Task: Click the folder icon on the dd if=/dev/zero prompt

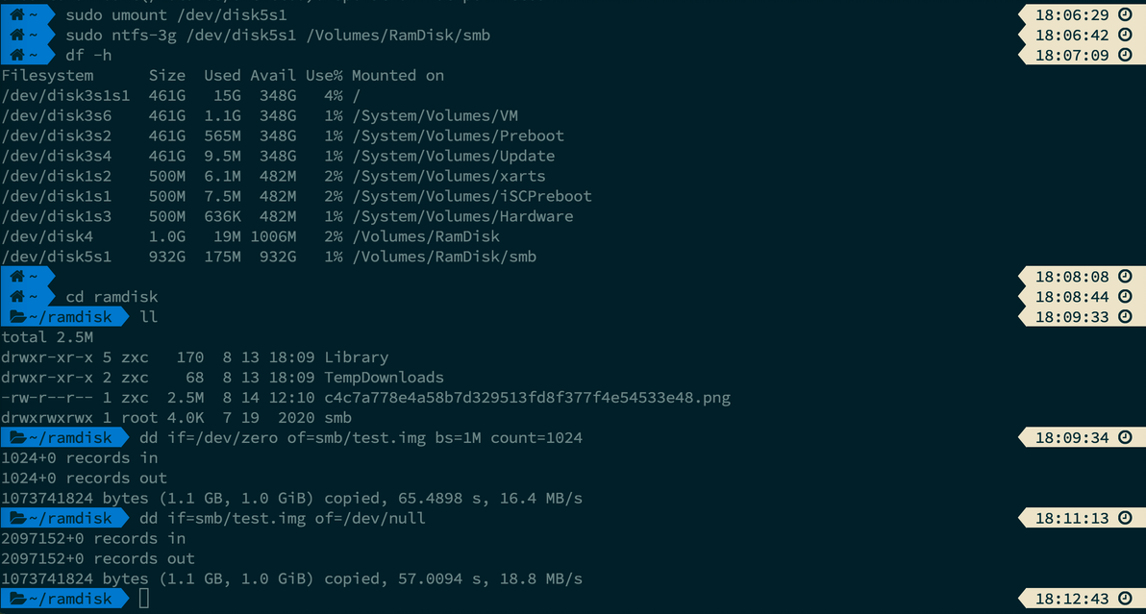Action: coord(18,438)
